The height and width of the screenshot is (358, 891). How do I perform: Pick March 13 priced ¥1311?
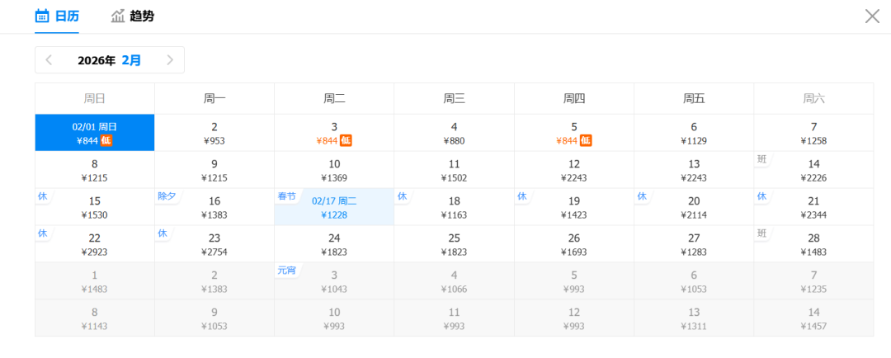tap(694, 318)
